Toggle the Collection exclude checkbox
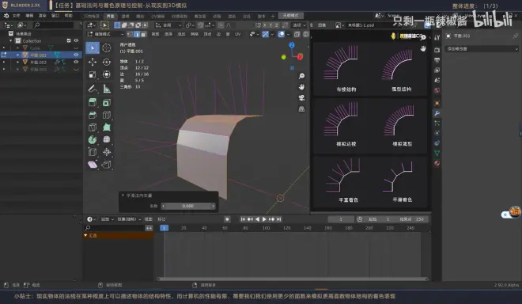This screenshot has height=304, width=522. pos(69,40)
